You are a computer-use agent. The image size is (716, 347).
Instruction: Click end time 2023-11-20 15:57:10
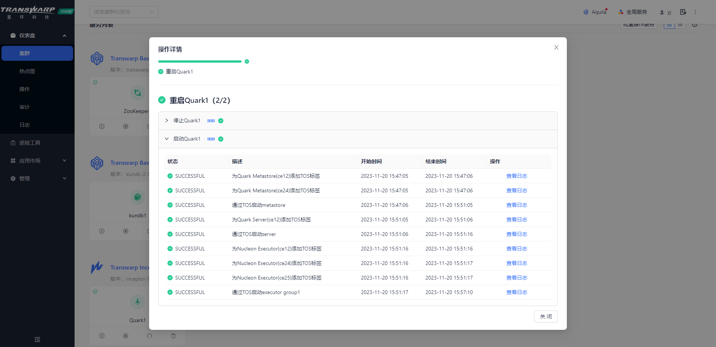tap(449, 292)
